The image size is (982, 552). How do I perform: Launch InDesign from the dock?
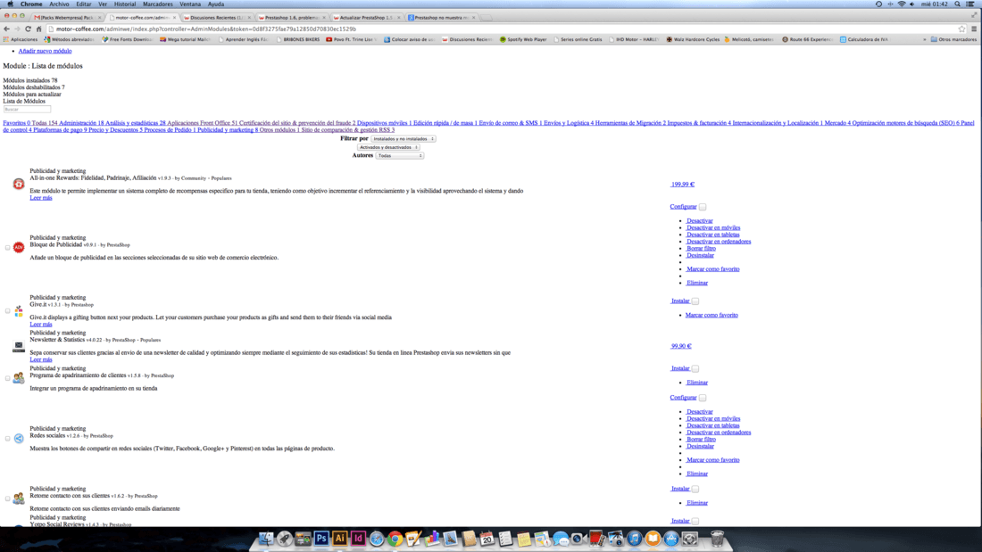pos(358,539)
